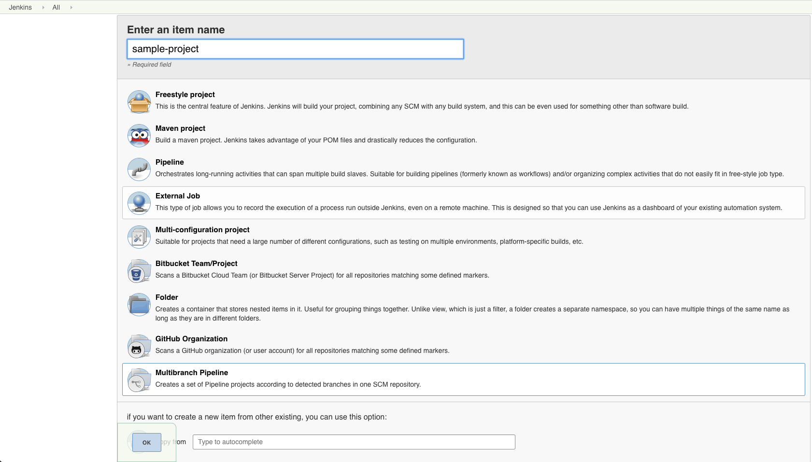The height and width of the screenshot is (462, 812).
Task: Select the Multi-configuration project tools icon
Action: pos(139,237)
